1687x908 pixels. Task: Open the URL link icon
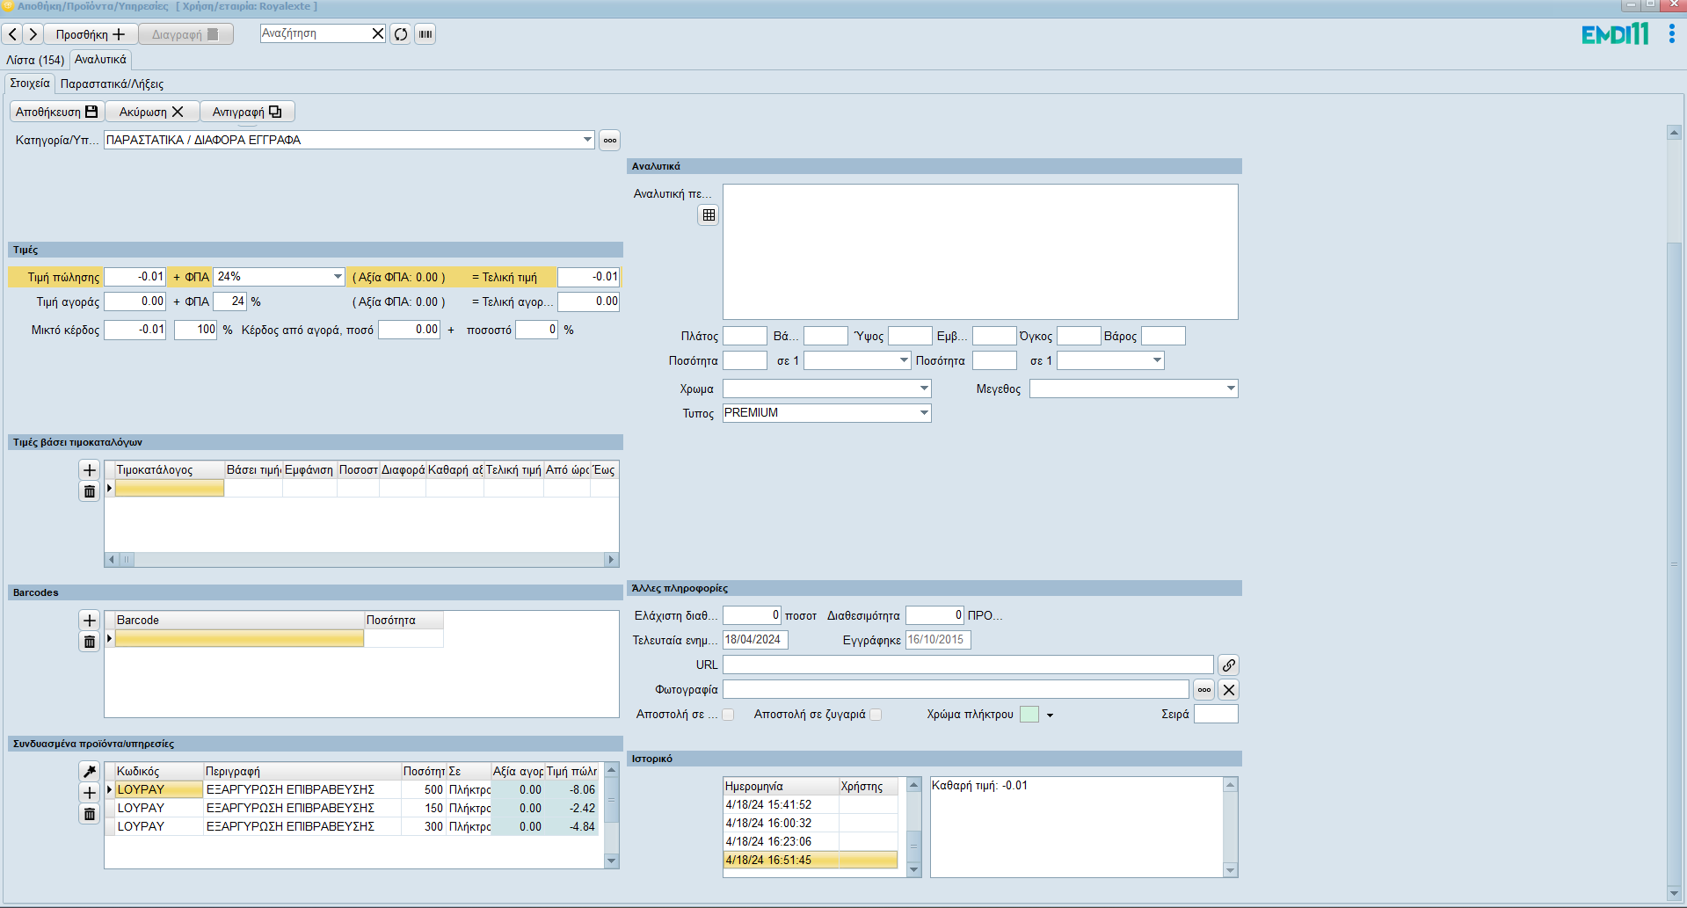coord(1229,665)
